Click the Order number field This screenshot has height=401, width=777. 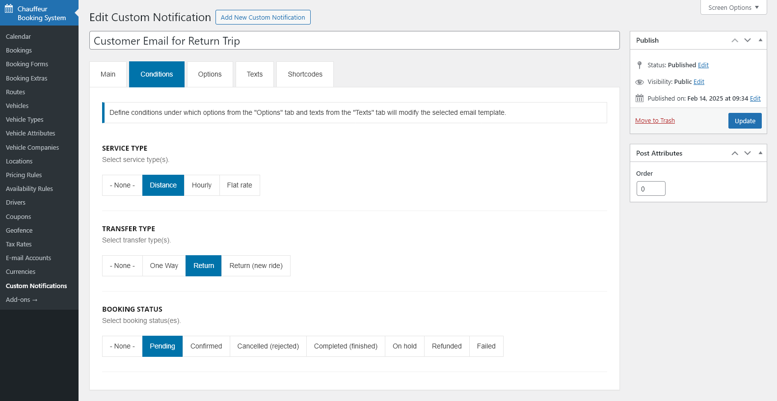[x=651, y=188]
